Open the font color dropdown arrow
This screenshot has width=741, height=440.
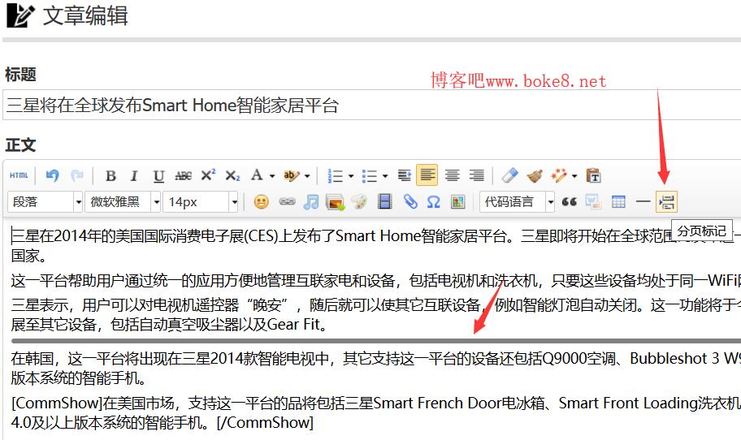pyautogui.click(x=272, y=176)
